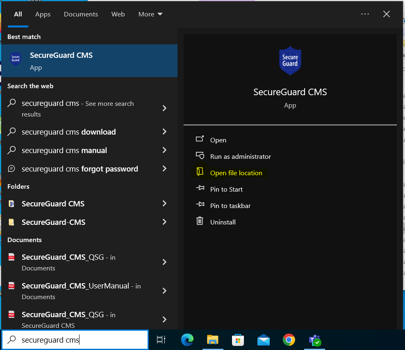Click the Pin to taskbar icon

(x=200, y=205)
